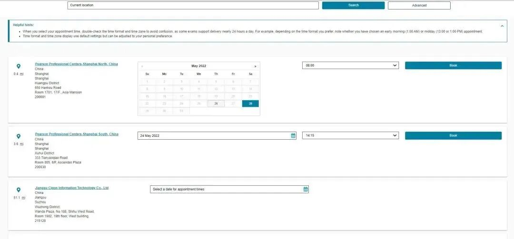This screenshot has height=239, width=514.
Task: Open the 08:00 time dropdown
Action: click(x=350, y=65)
